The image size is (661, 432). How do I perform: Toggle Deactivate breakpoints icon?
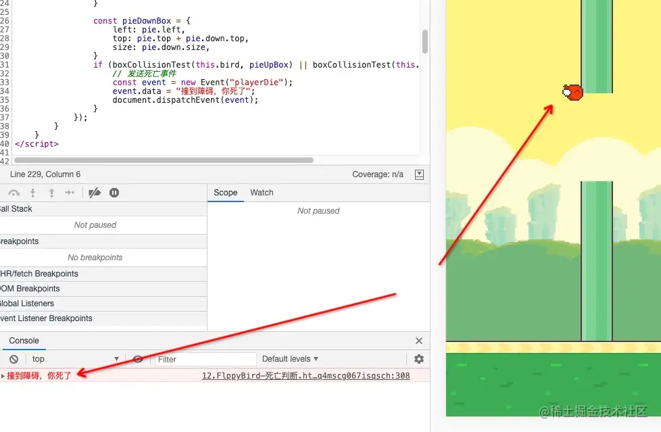(x=95, y=193)
